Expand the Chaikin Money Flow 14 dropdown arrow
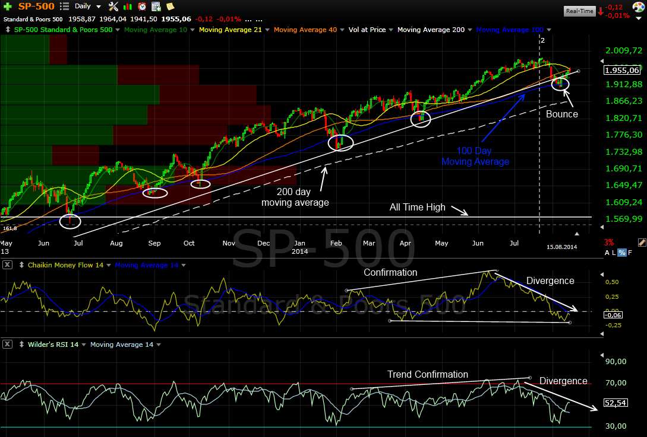This screenshot has height=437, width=647. pyautogui.click(x=109, y=265)
